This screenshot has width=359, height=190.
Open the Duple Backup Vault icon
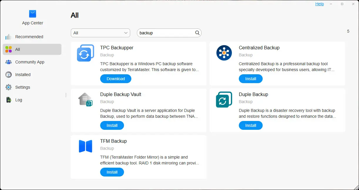(x=85, y=100)
